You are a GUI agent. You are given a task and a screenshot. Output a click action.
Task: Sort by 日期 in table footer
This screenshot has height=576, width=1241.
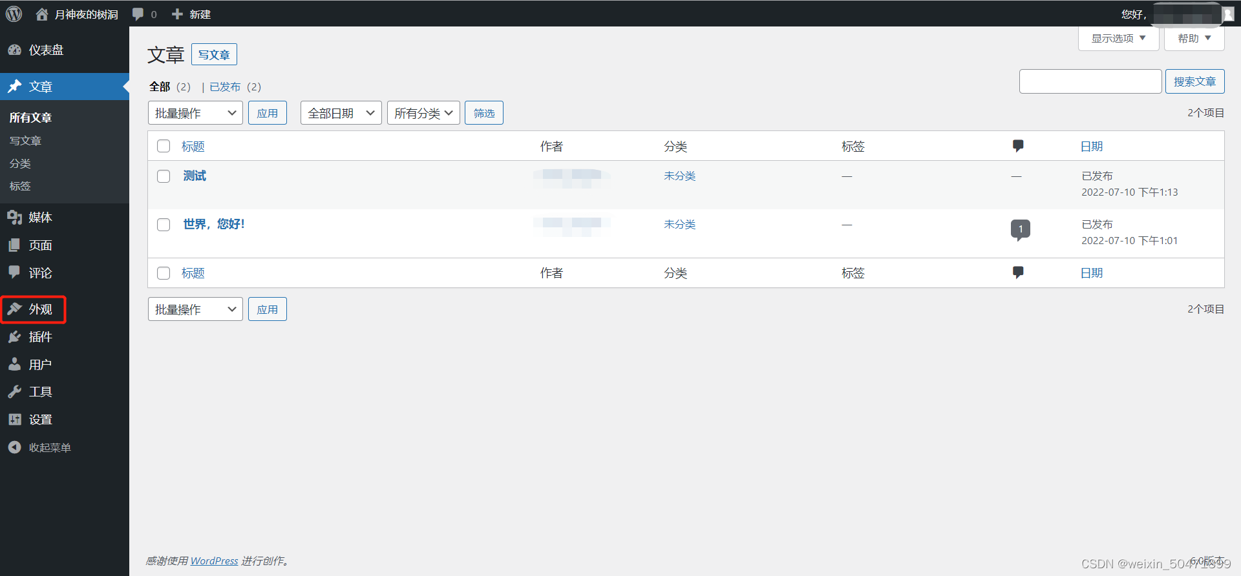click(1092, 273)
